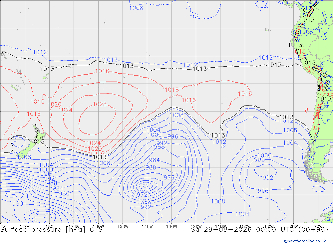This screenshot has height=244, width=333.
Task: Open the weatheronline.co.uk copyright link
Action: 305,241
